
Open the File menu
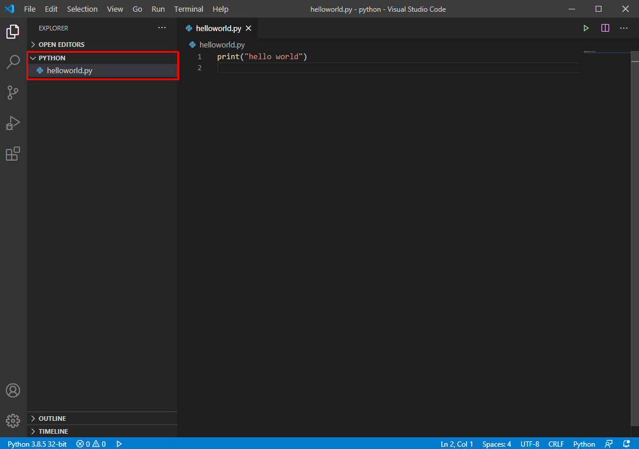pyautogui.click(x=30, y=9)
